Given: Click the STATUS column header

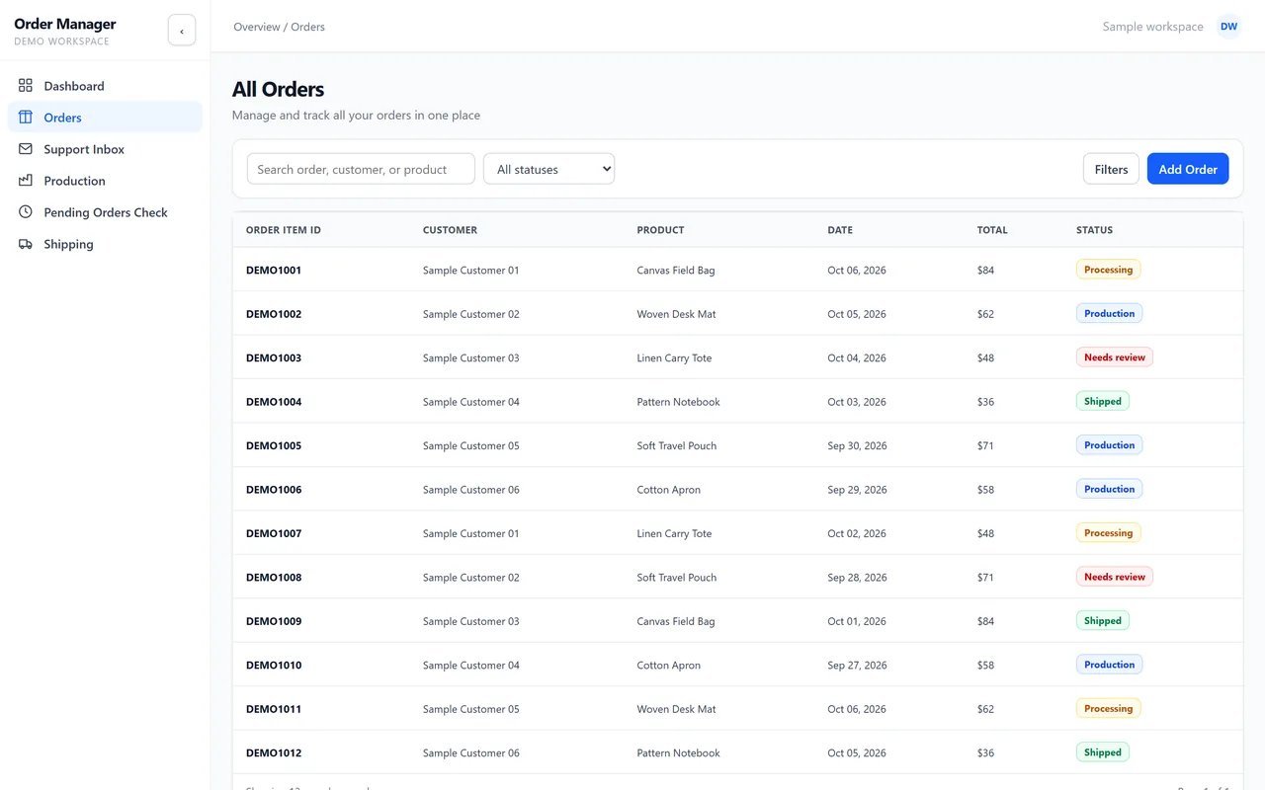Looking at the screenshot, I should [x=1094, y=230].
